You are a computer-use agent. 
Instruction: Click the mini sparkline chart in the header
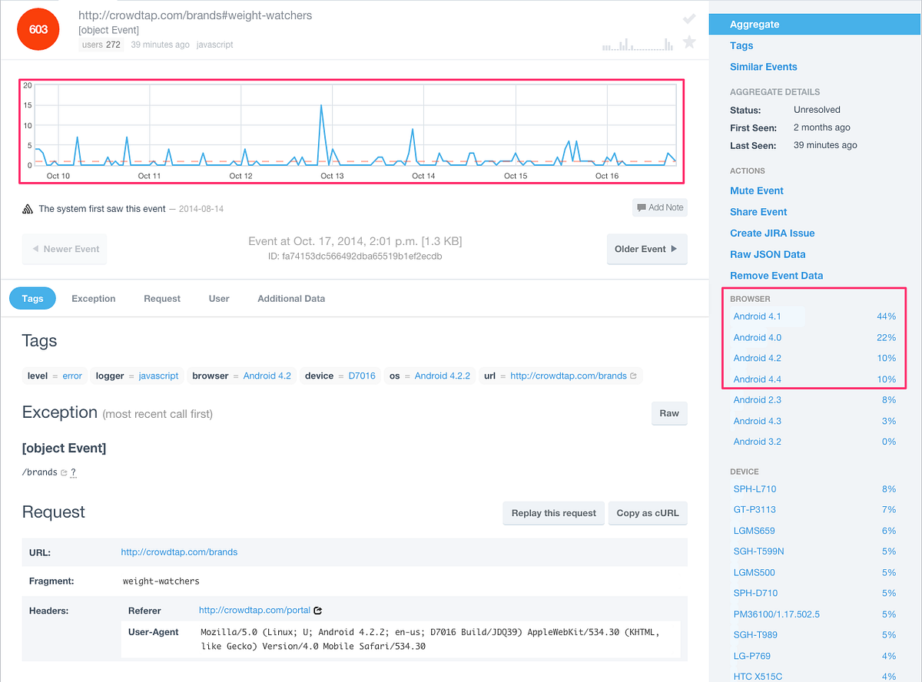pos(638,44)
